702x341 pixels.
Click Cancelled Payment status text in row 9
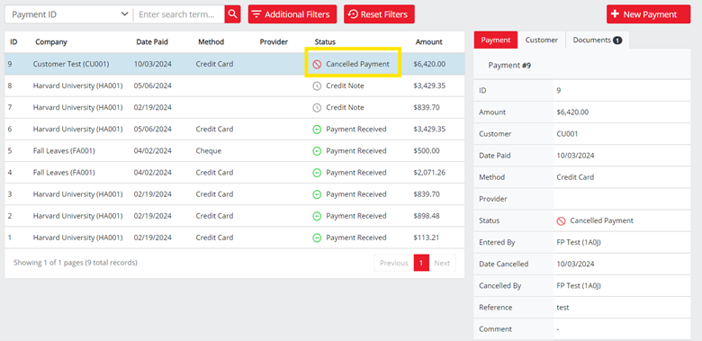(x=357, y=64)
